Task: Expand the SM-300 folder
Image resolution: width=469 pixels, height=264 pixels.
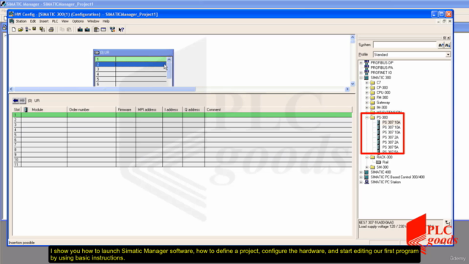Action: pyautogui.click(x=367, y=167)
